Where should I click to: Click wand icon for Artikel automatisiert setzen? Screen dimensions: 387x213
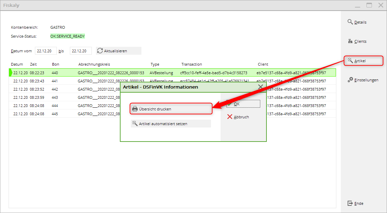point(135,124)
